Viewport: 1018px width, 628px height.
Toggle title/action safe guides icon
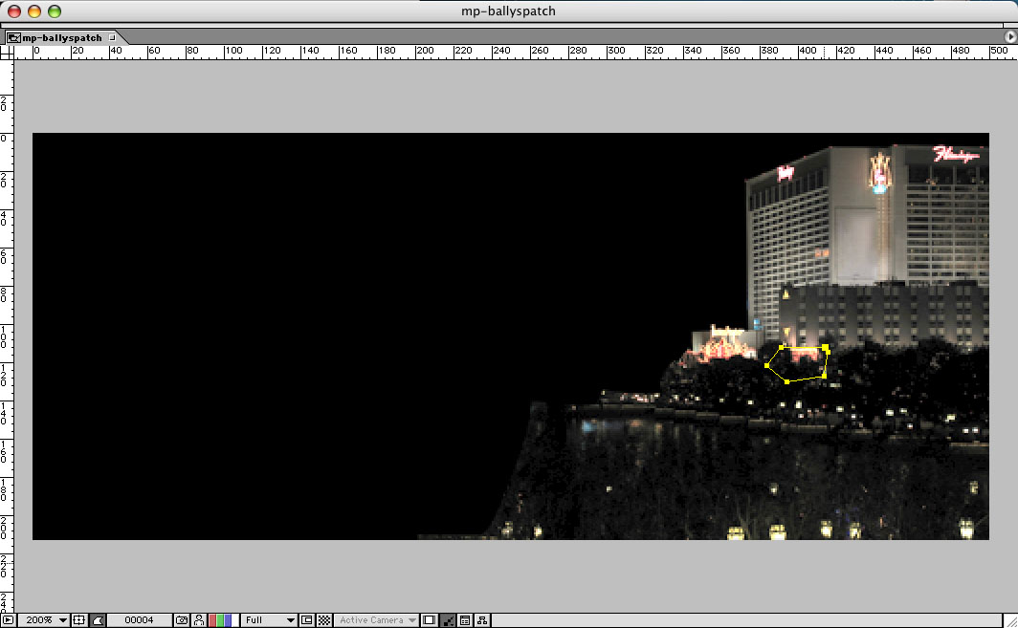tap(79, 620)
